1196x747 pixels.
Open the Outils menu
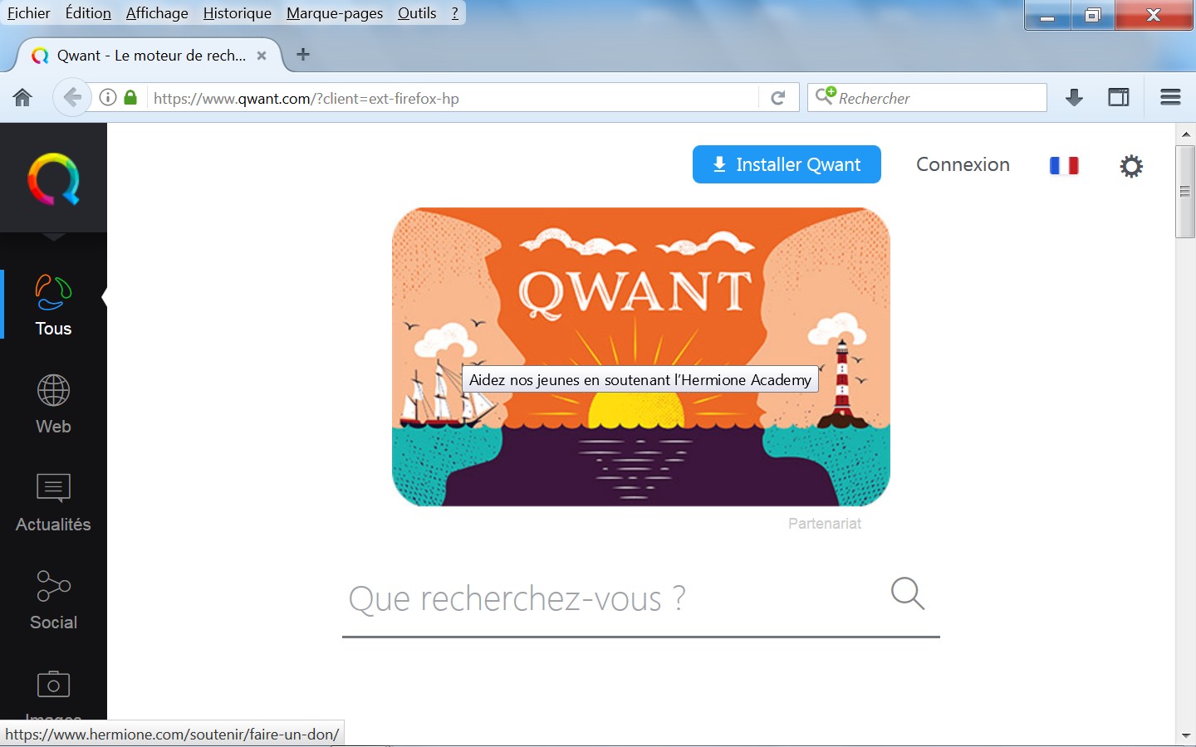click(417, 13)
